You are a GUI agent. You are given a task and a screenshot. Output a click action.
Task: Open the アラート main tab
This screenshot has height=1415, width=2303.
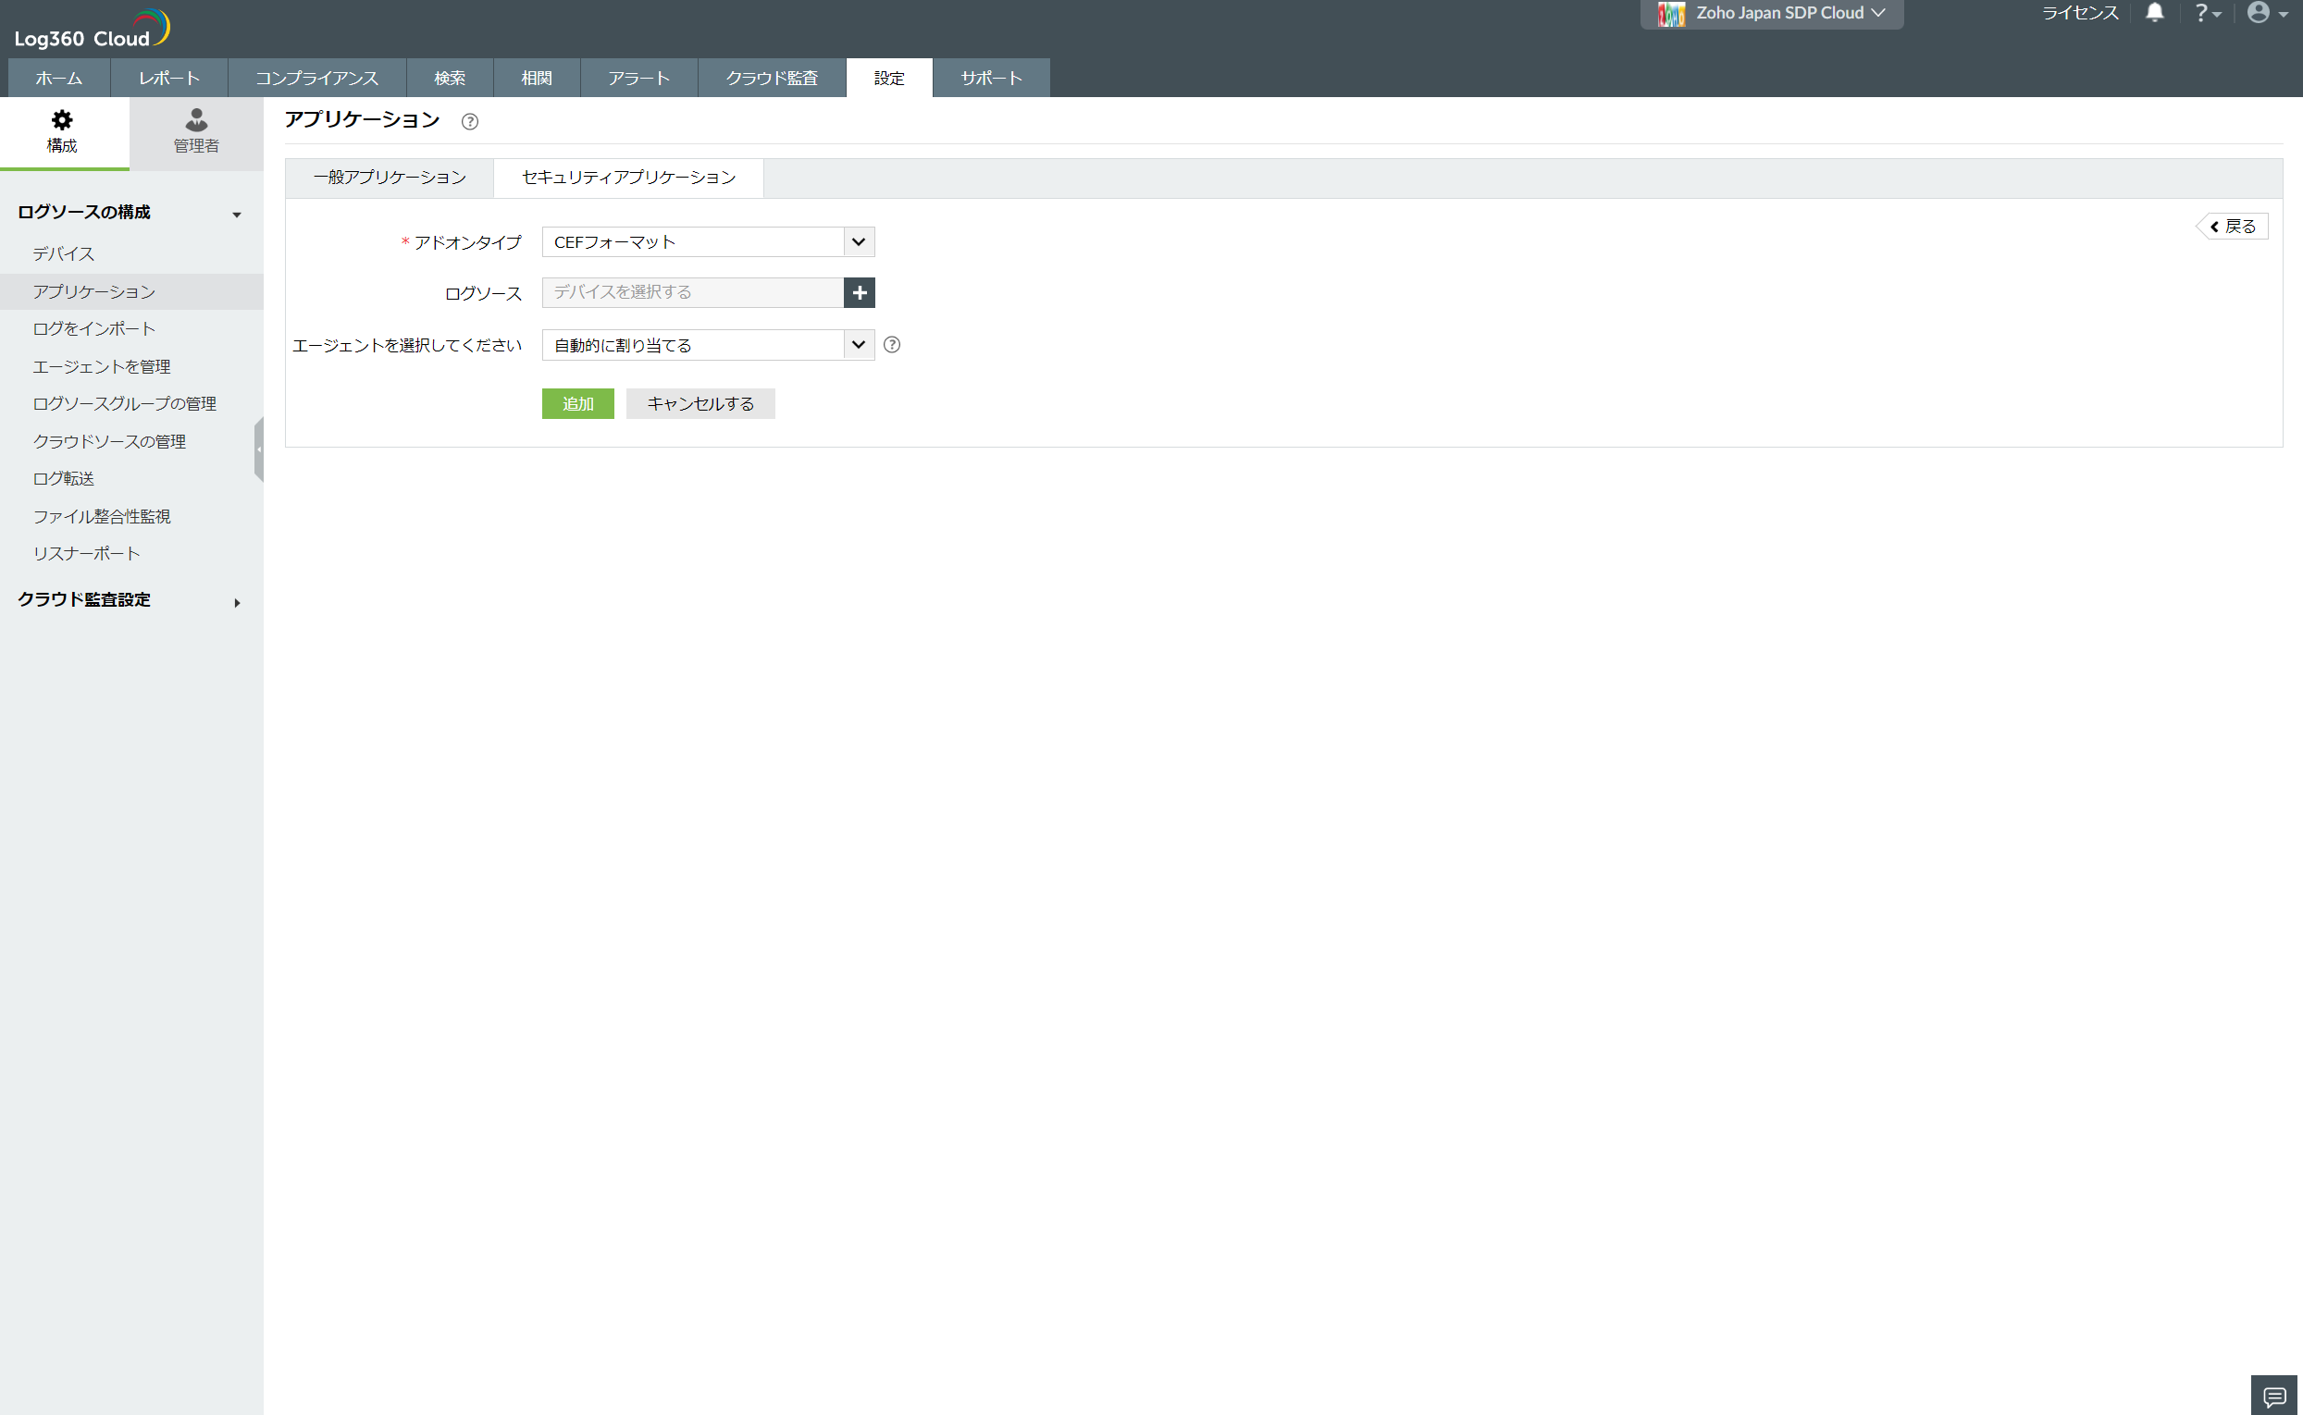tap(638, 79)
